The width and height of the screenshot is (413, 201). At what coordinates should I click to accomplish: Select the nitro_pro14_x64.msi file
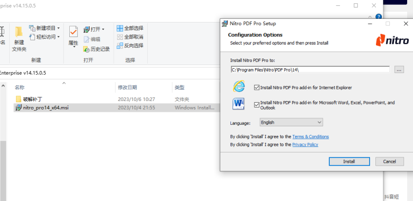pos(42,107)
